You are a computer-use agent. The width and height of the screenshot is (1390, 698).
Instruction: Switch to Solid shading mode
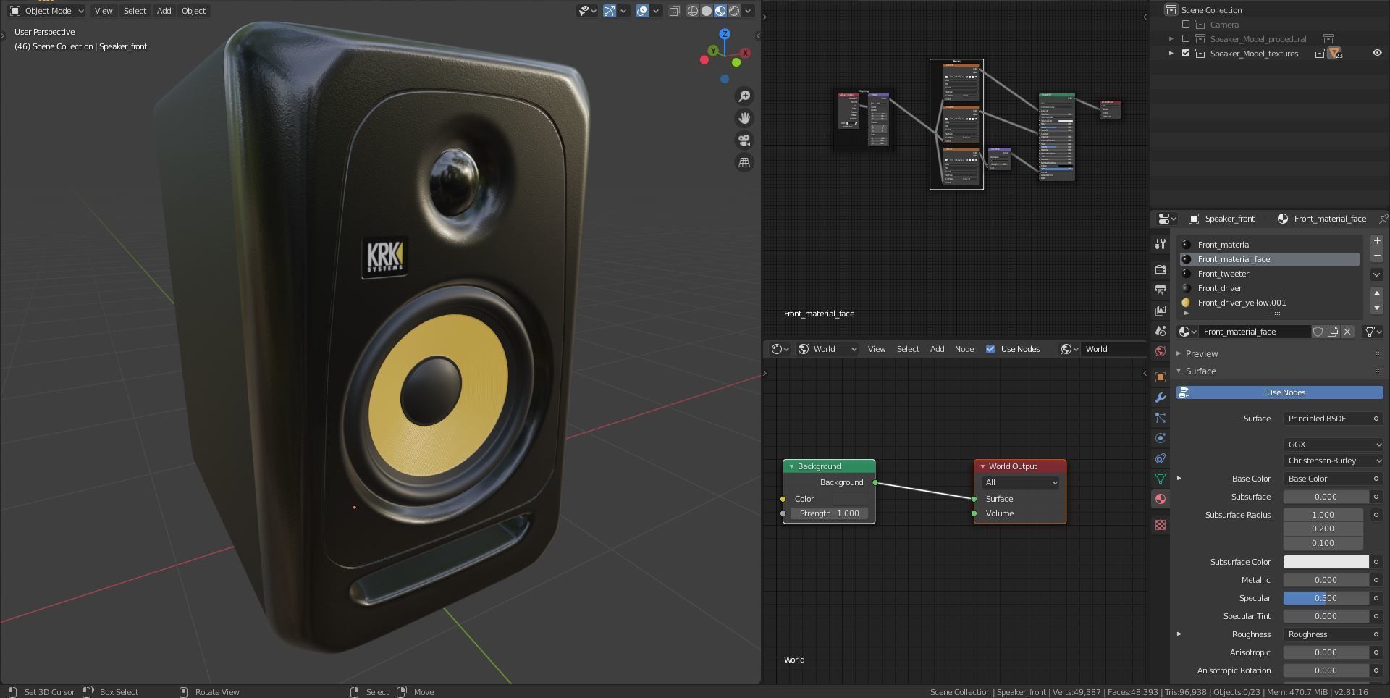tap(707, 11)
